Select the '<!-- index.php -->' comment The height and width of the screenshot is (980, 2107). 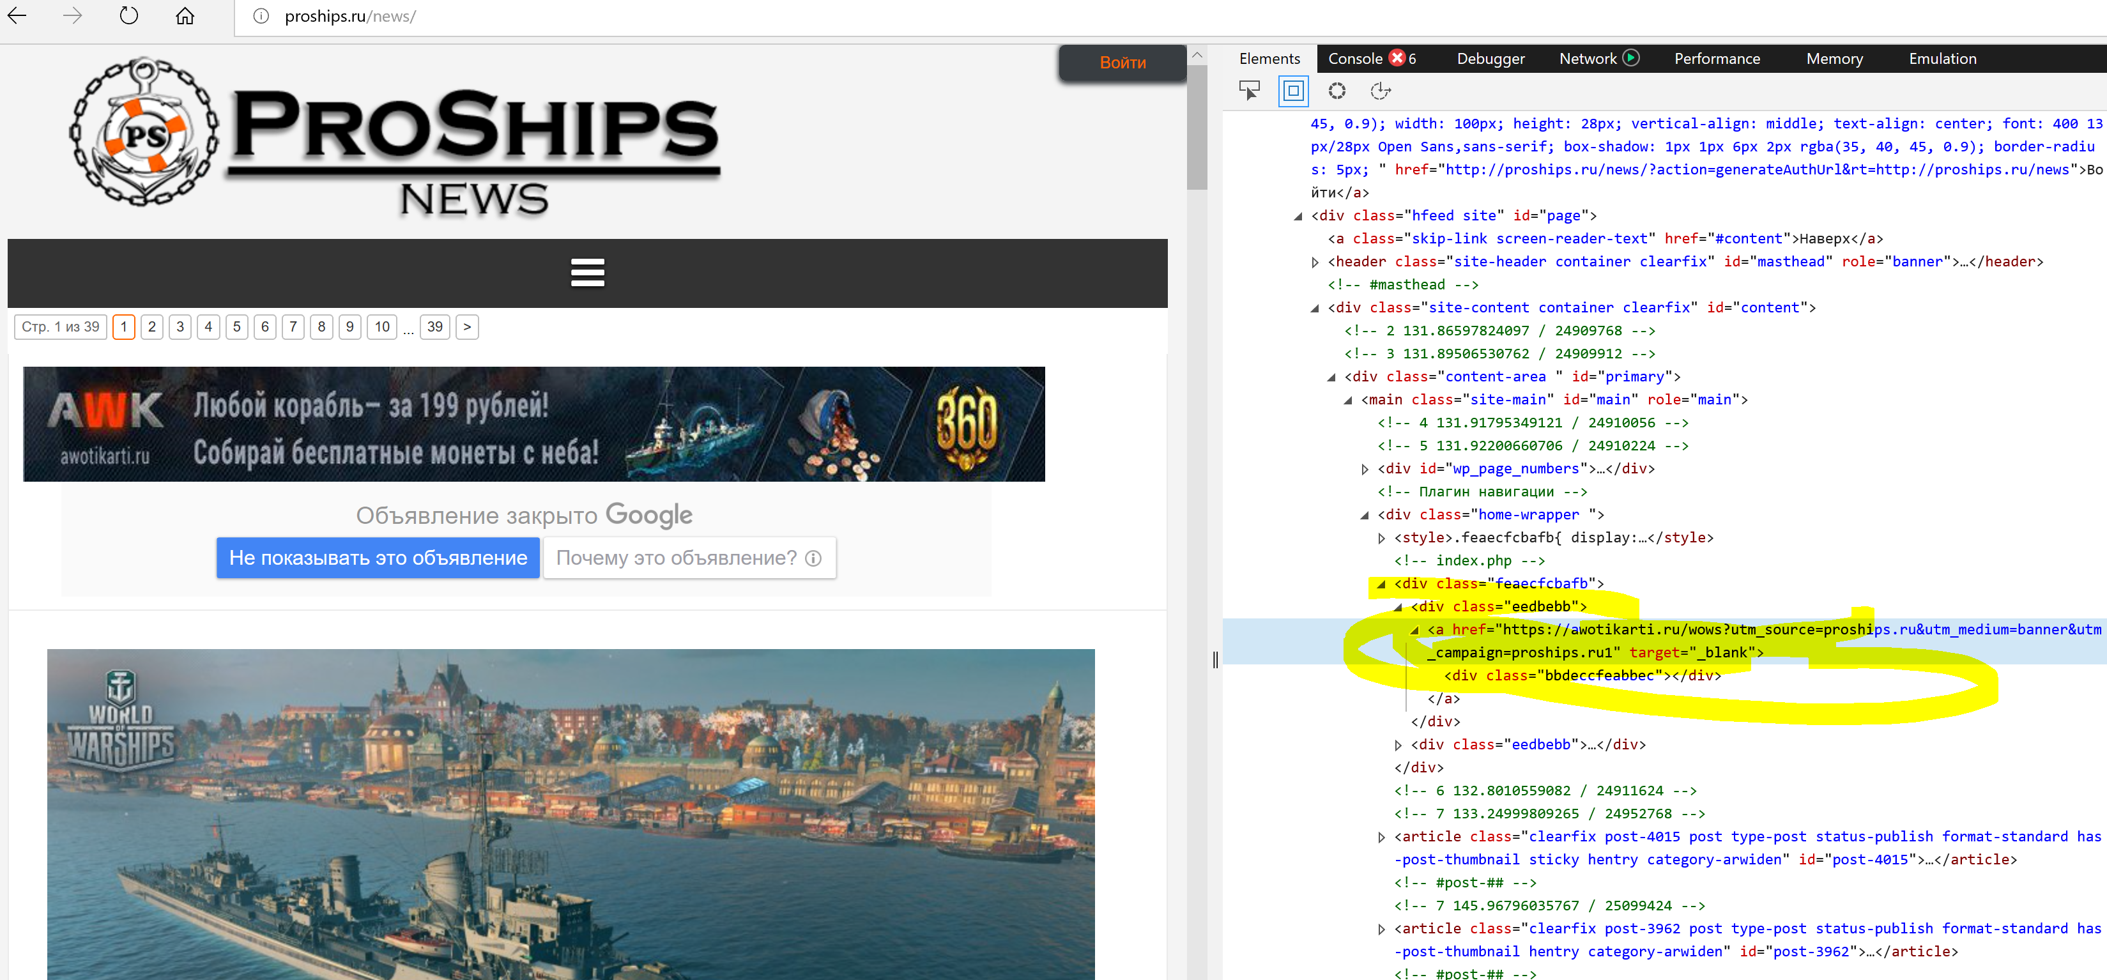tap(1469, 561)
